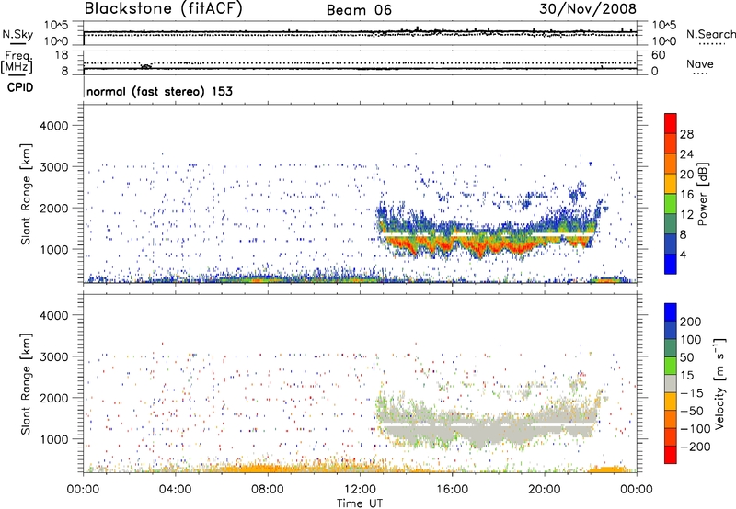Pick the teal velocity swatch between 50 and 100
Image resolution: width=736 pixels, height=509 pixels.
(x=671, y=348)
